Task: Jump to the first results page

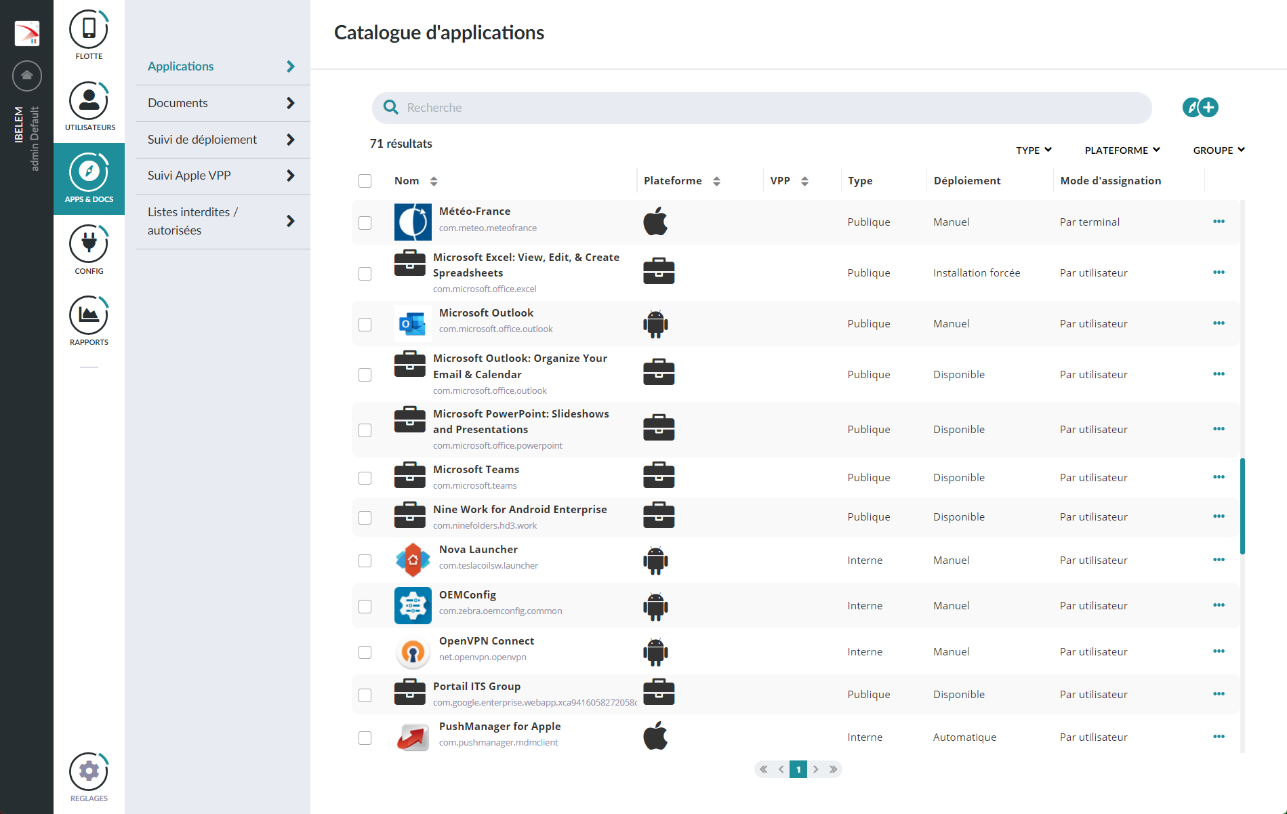Action: (x=764, y=769)
